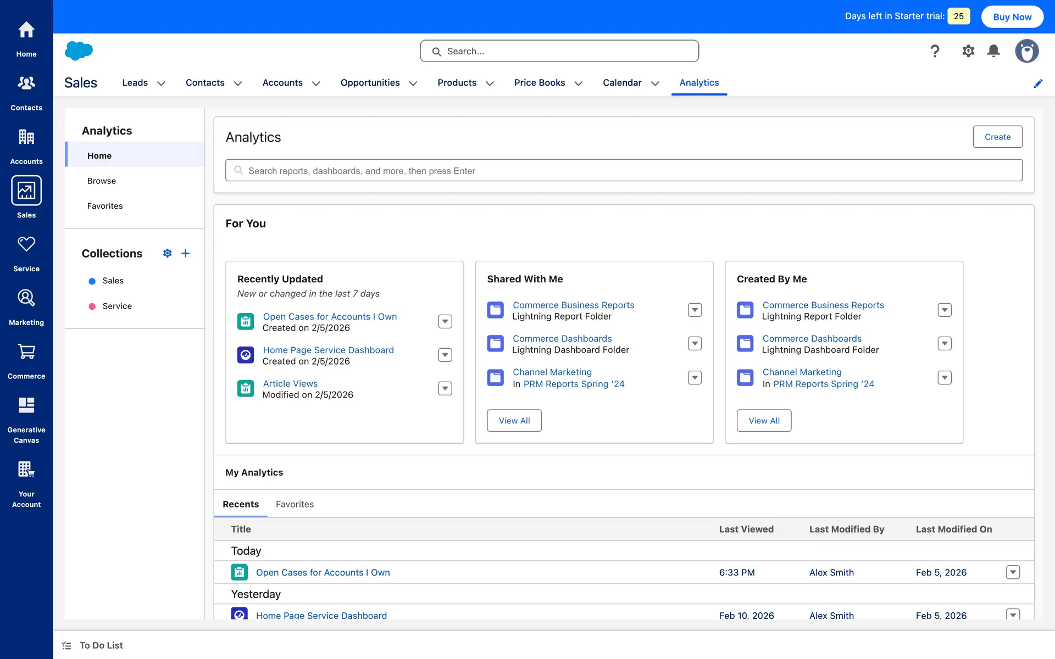
Task: Click the Collections settings gear icon
Action: 168,253
